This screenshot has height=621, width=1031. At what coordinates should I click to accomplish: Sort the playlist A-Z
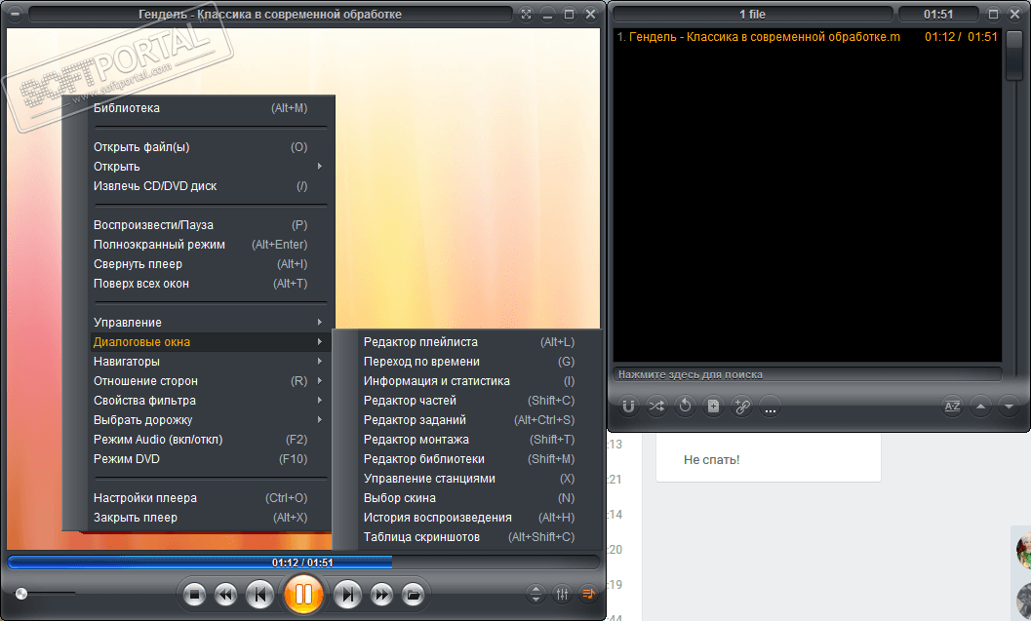pyautogui.click(x=952, y=407)
